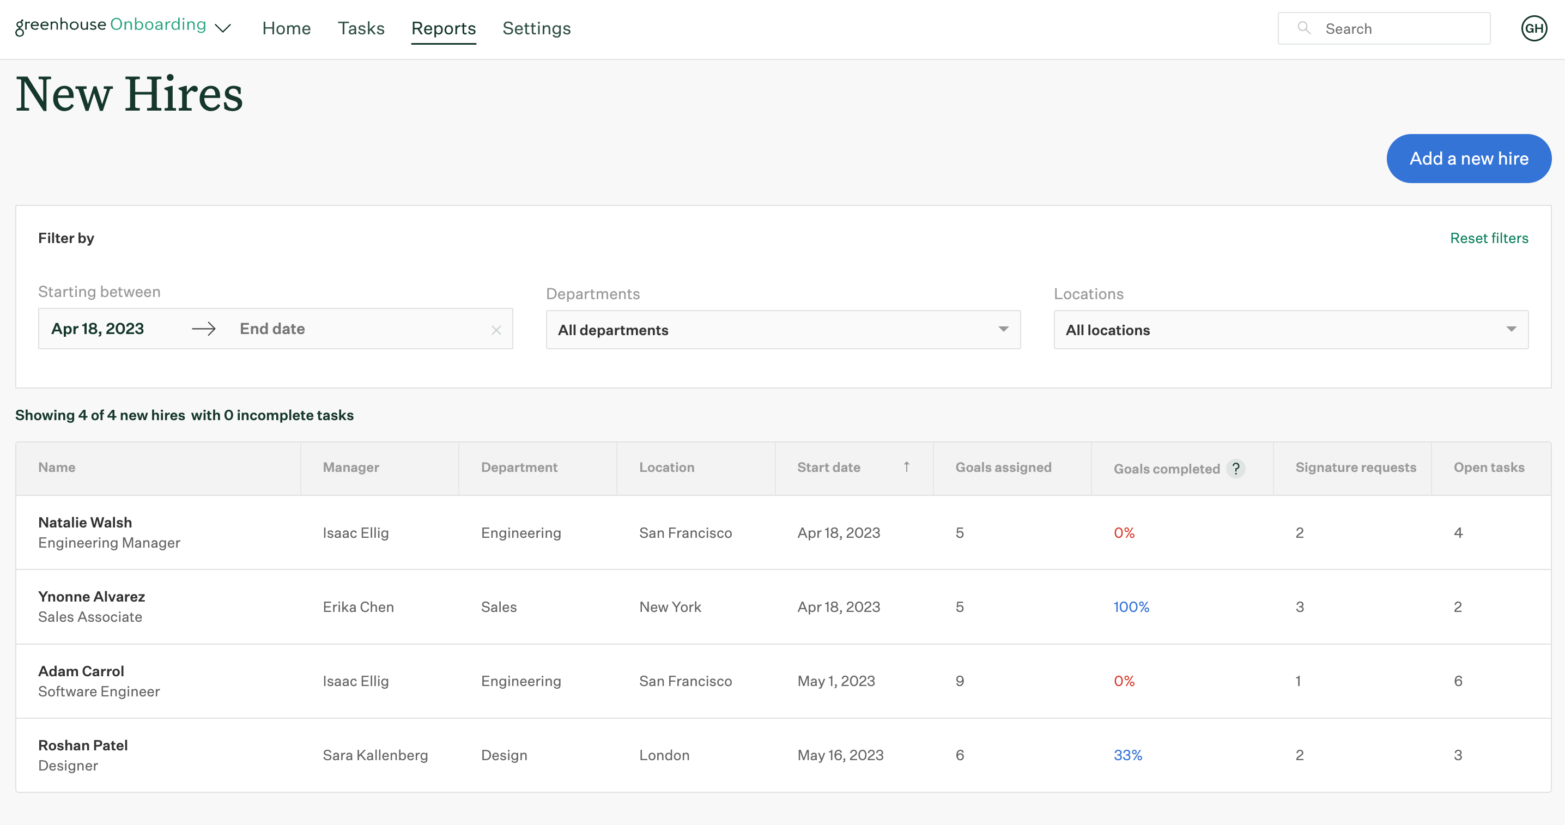This screenshot has height=825, width=1565.
Task: Clear the date range with the X icon
Action: (496, 330)
